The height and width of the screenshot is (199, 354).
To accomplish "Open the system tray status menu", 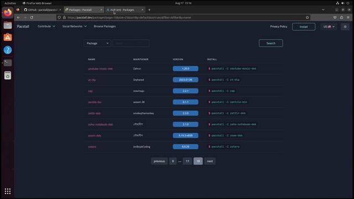I will pos(343,3).
